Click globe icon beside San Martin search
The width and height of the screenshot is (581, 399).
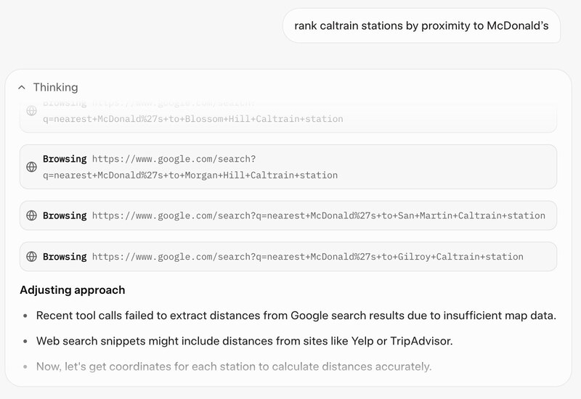tap(31, 215)
